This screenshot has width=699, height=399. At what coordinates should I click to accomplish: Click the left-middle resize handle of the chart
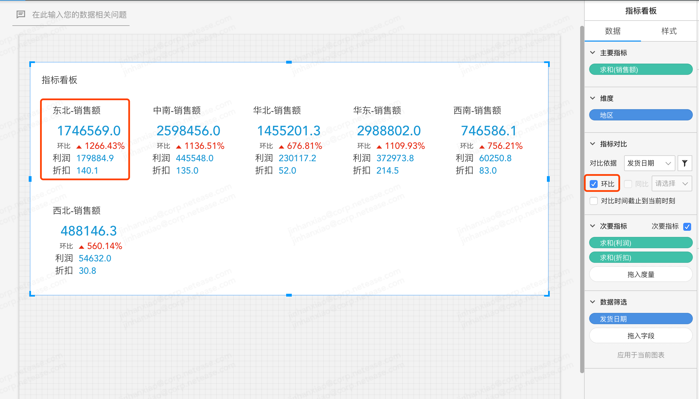tap(30, 179)
